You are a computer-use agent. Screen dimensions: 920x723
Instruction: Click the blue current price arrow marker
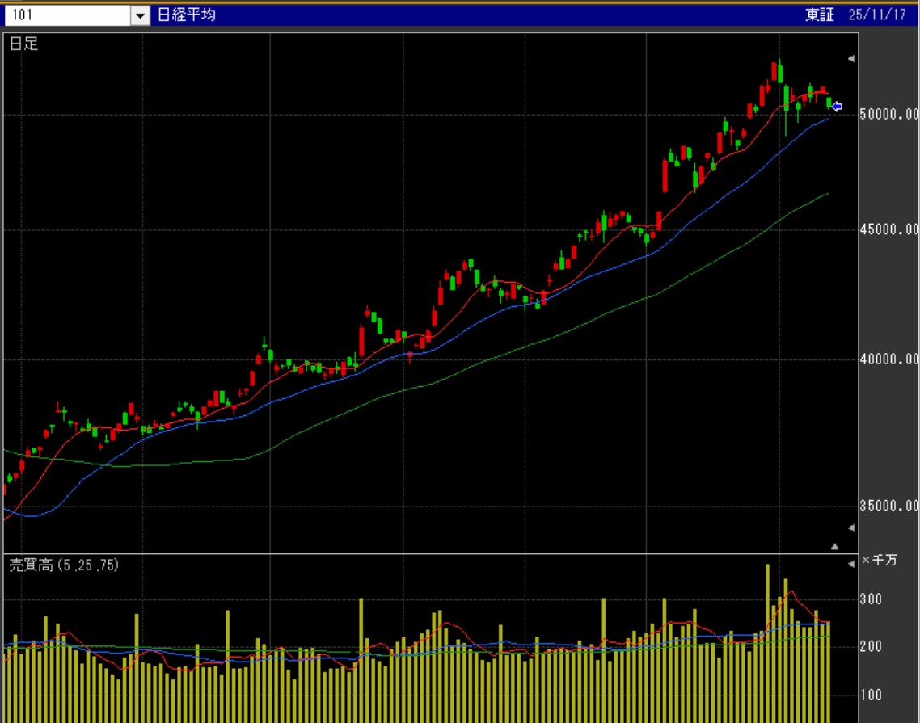(838, 107)
